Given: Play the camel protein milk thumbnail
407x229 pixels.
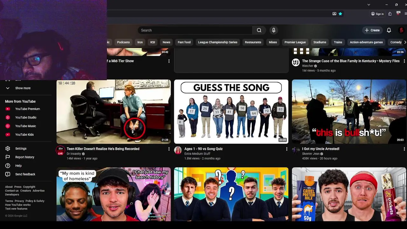Looking at the screenshot, I should point(349,194).
